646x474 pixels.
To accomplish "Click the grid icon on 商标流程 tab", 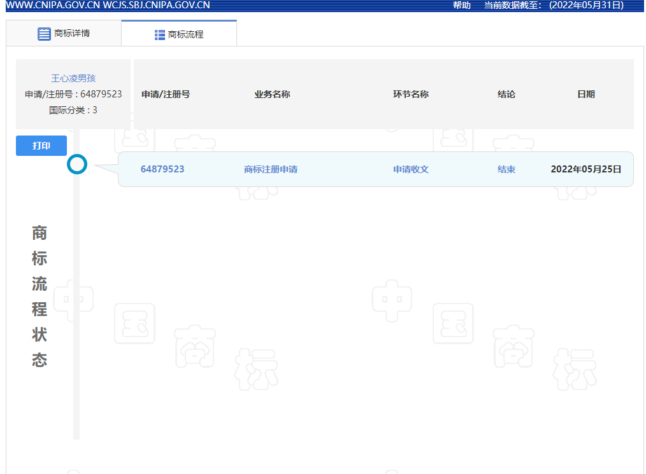I will pyautogui.click(x=160, y=35).
